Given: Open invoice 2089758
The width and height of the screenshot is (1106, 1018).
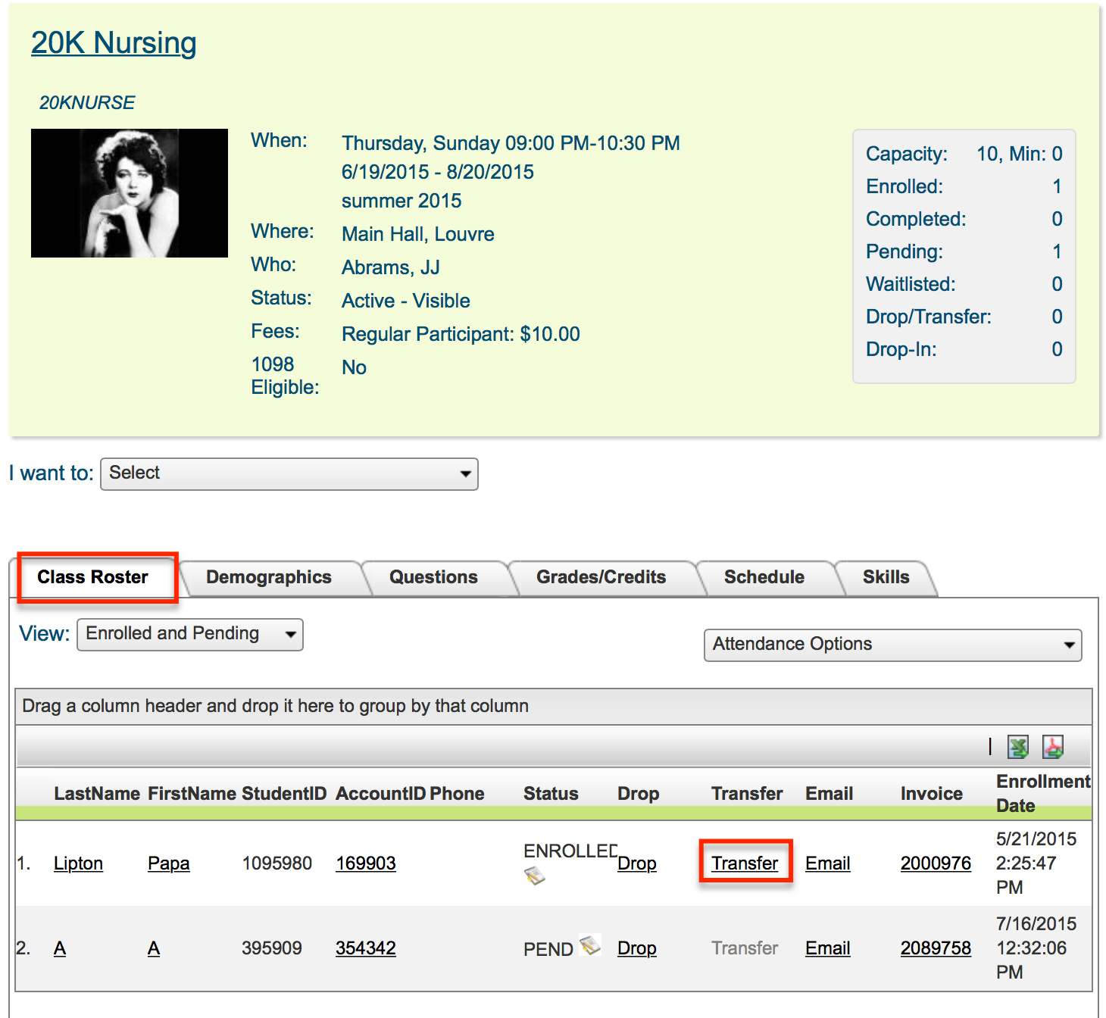Looking at the screenshot, I should [935, 948].
